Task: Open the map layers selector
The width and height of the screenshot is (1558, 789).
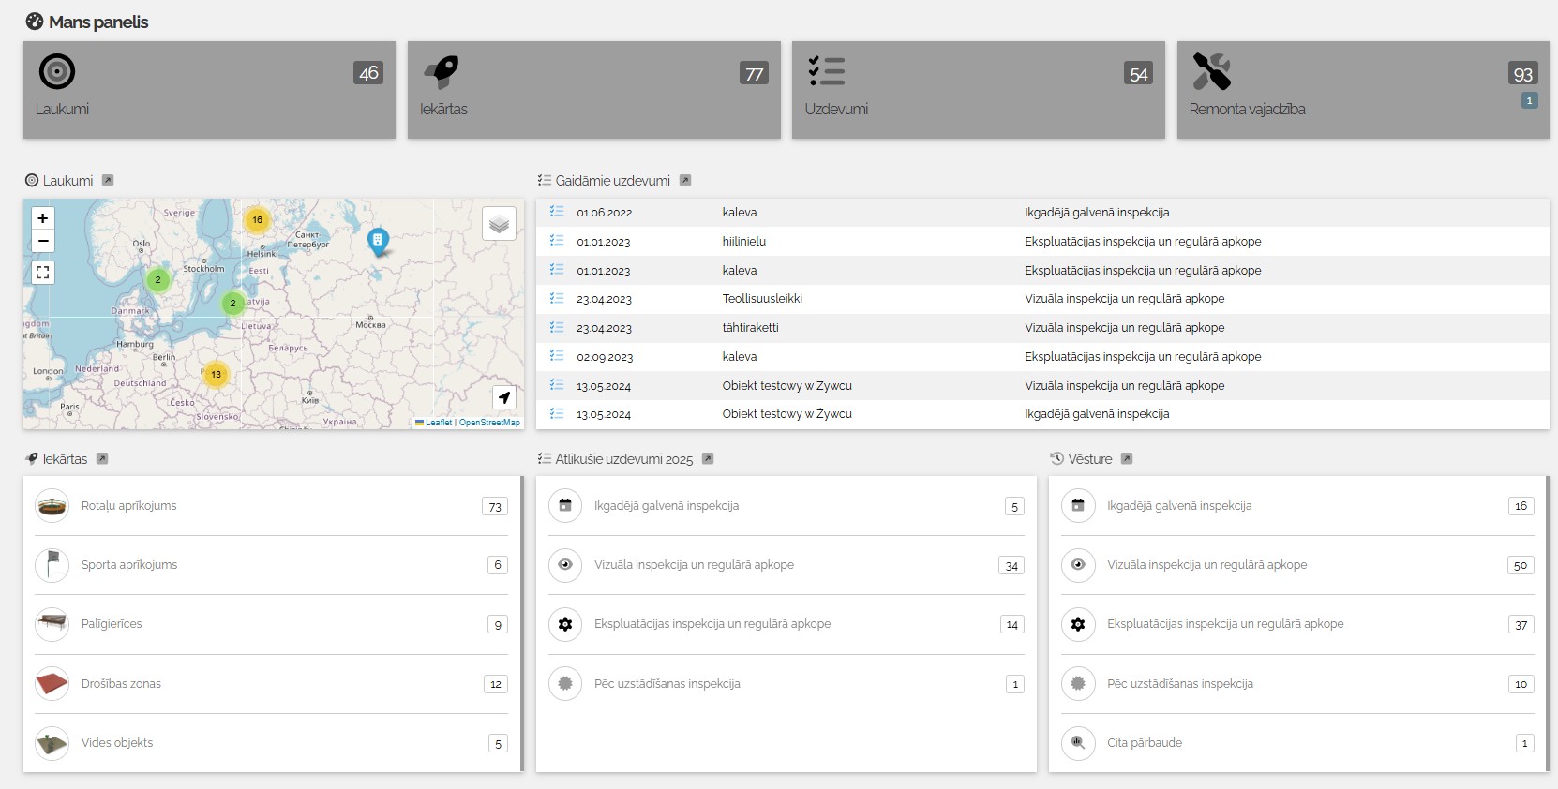Action: [499, 224]
